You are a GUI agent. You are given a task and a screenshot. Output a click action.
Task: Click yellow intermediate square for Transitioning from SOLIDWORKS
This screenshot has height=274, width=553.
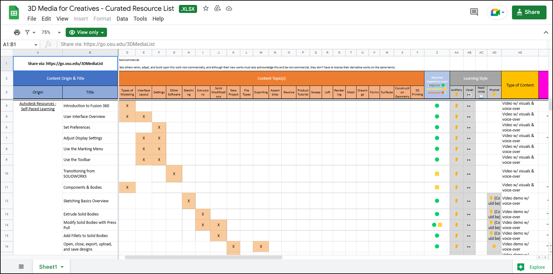coord(437,174)
